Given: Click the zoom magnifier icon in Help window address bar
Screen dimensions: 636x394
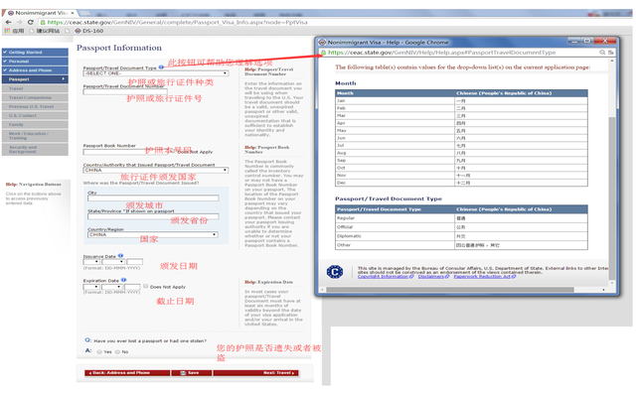Looking at the screenshot, I should (602, 53).
